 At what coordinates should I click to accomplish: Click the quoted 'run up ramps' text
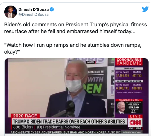tap(73, 48)
